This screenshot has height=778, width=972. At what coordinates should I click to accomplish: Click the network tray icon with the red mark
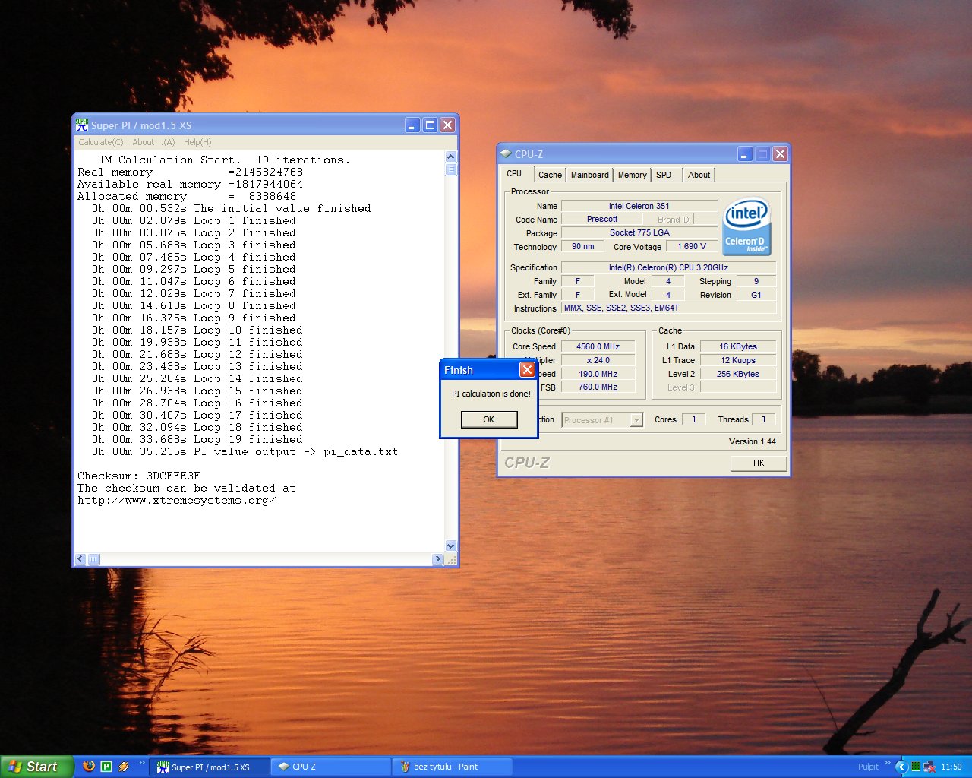[929, 767]
